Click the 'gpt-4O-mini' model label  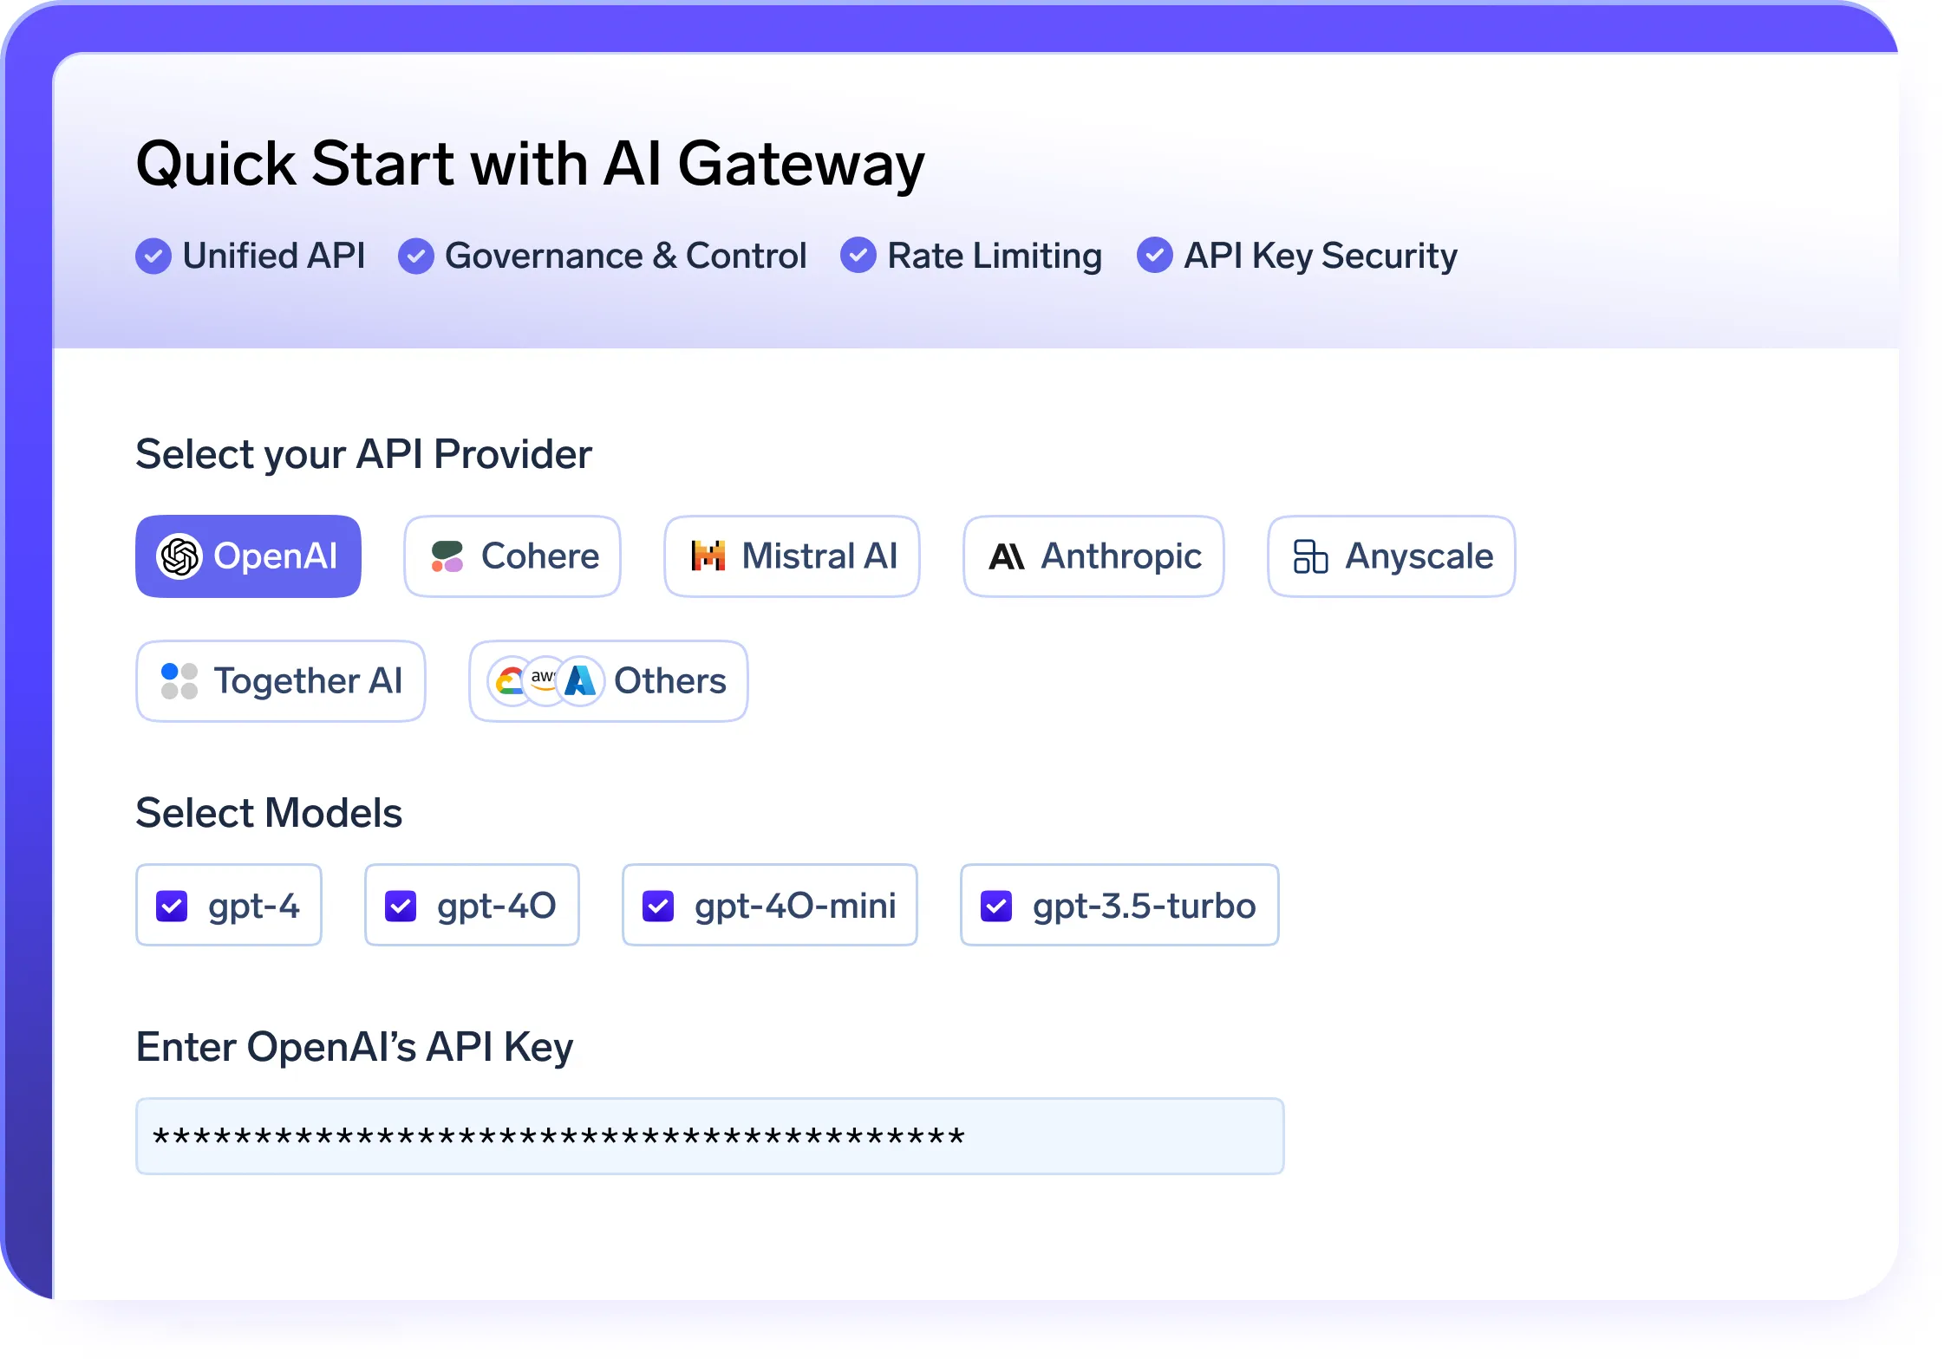(x=795, y=907)
